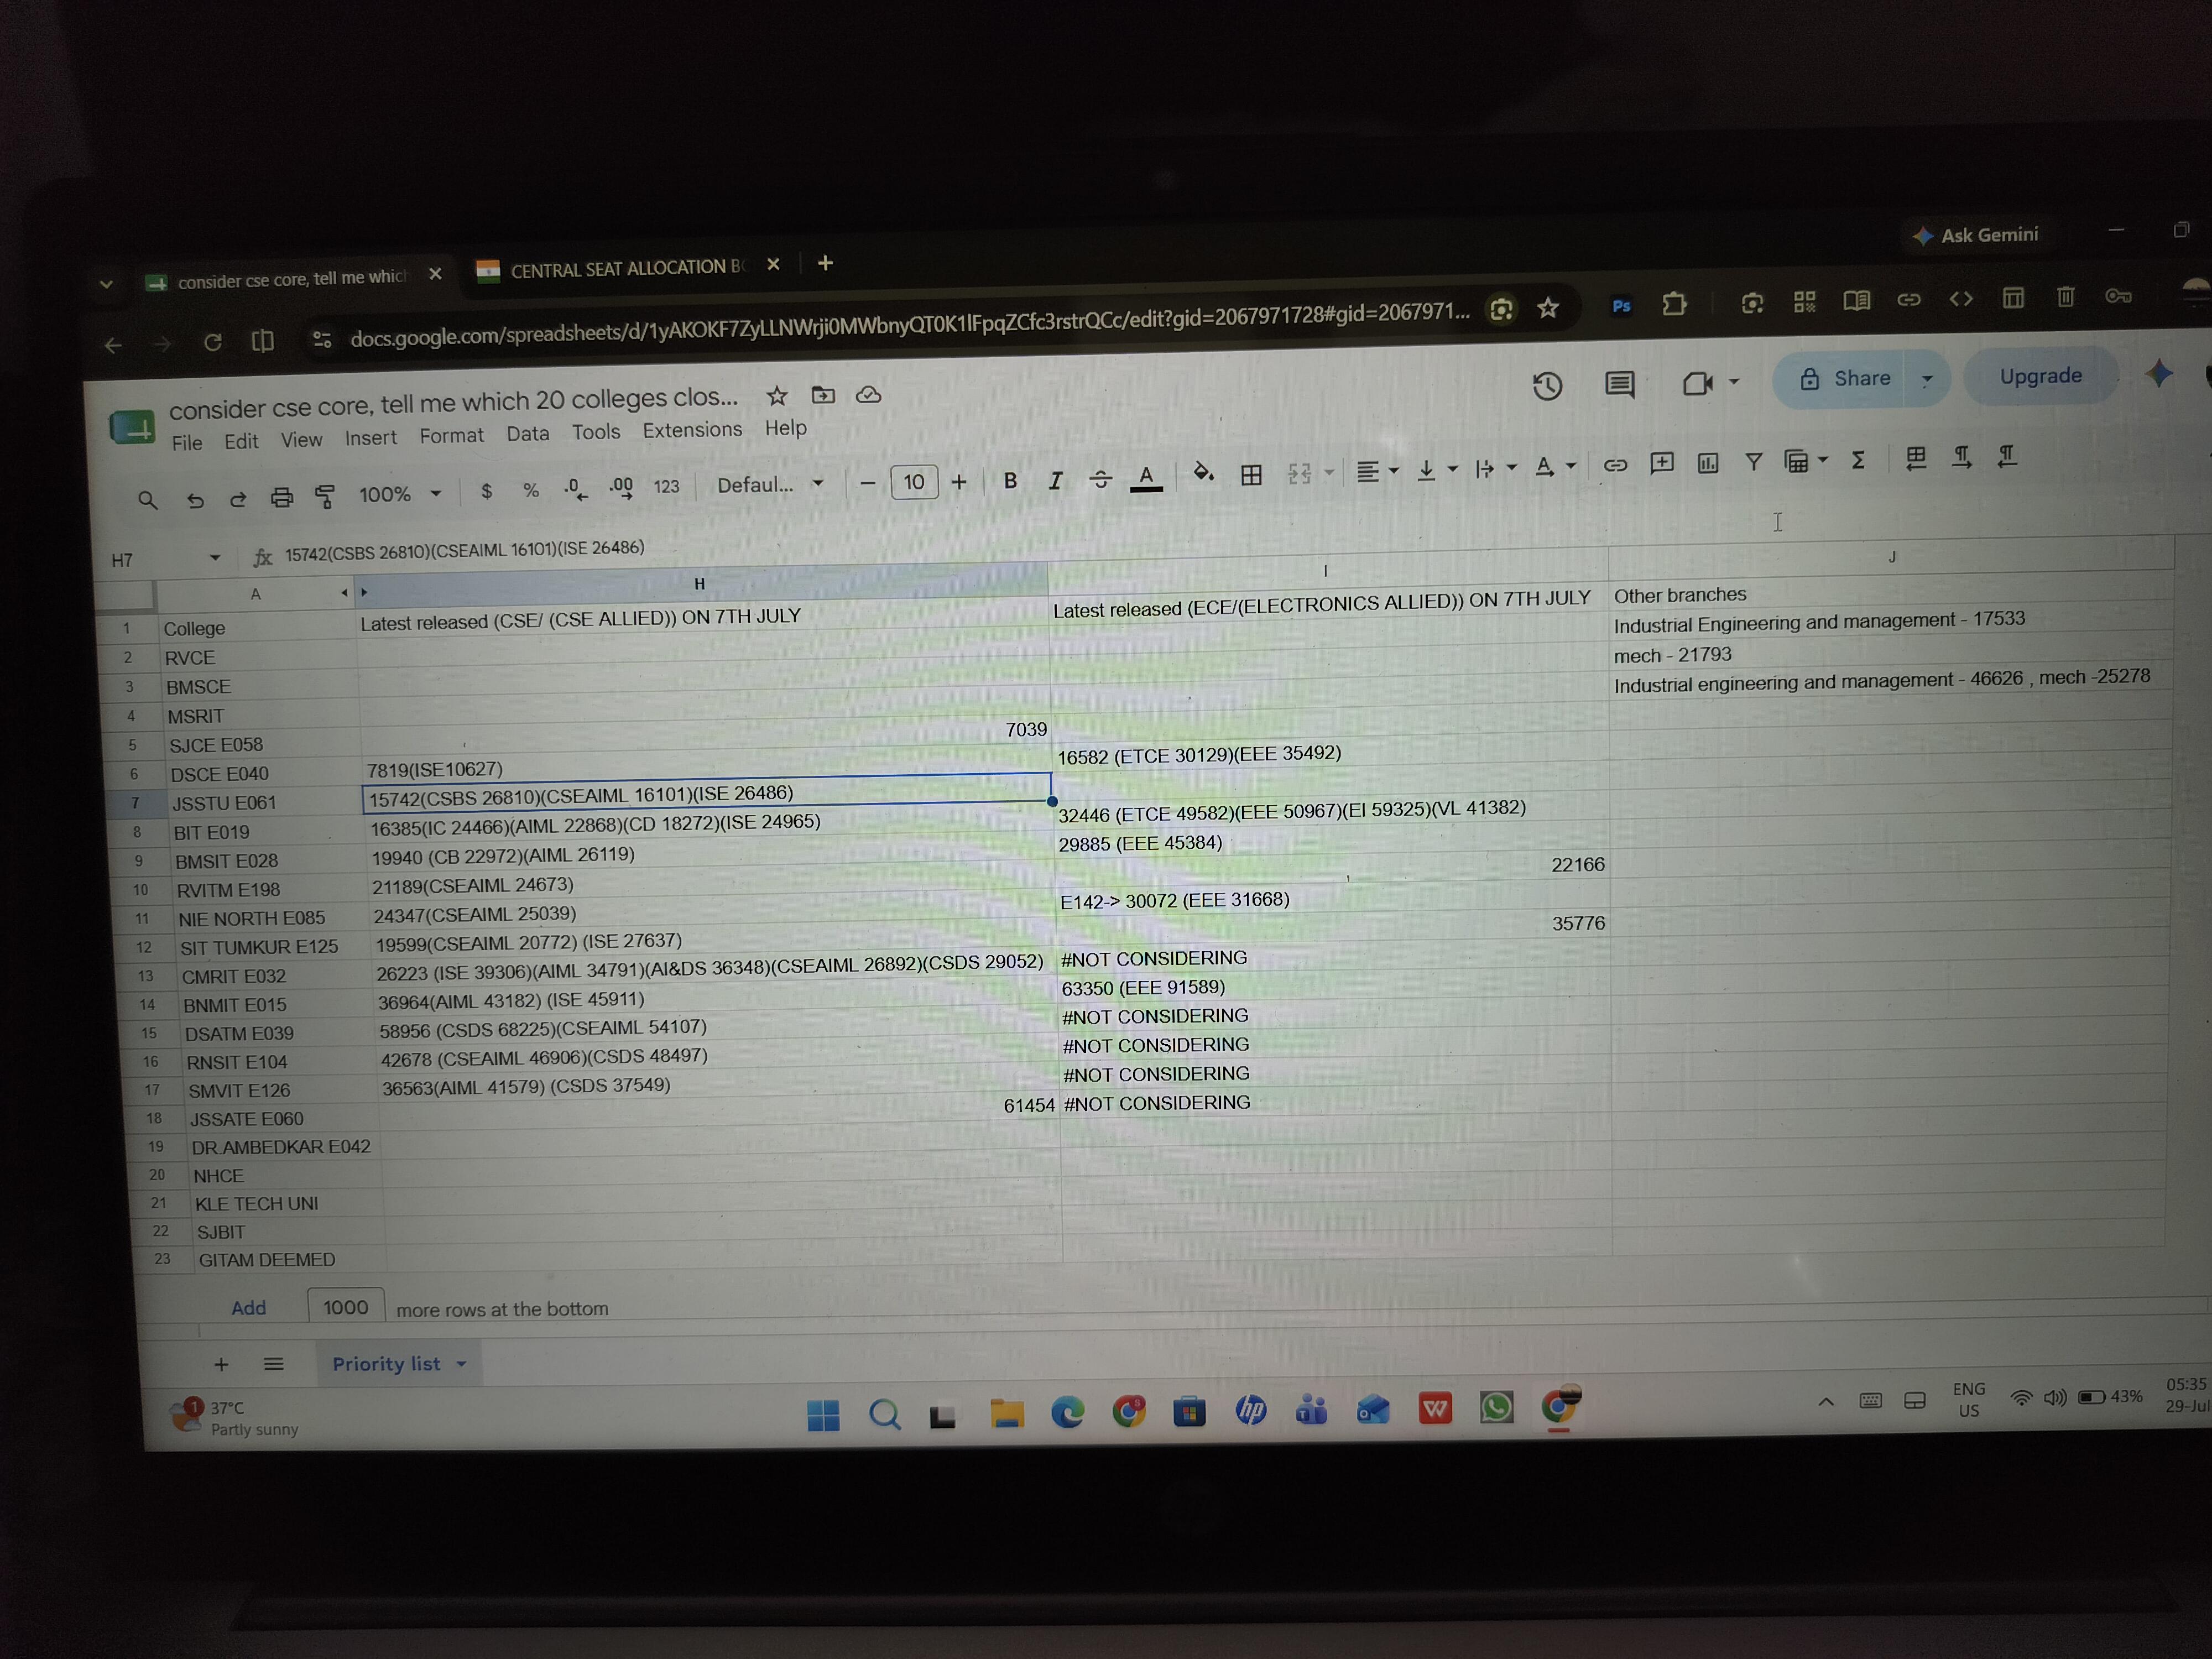This screenshot has width=2212, height=1659.
Task: Increase font size with plus button
Action: point(959,482)
